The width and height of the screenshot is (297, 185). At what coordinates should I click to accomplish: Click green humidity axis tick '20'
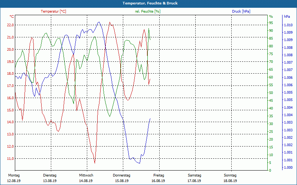271,139
